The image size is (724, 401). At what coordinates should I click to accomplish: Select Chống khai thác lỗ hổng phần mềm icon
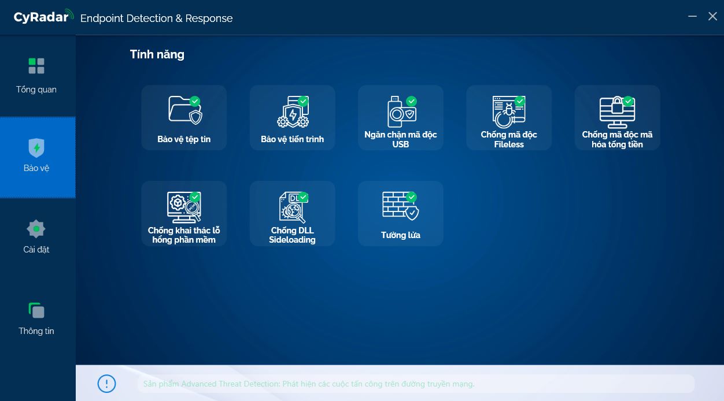pos(184,206)
